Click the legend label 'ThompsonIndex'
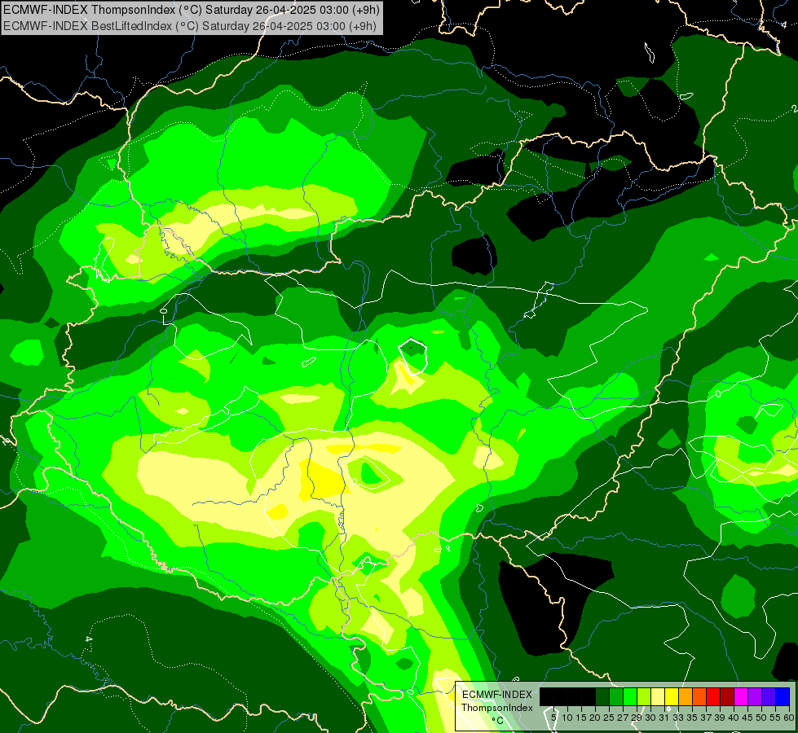Screen dimensions: 798x733 (x=497, y=708)
